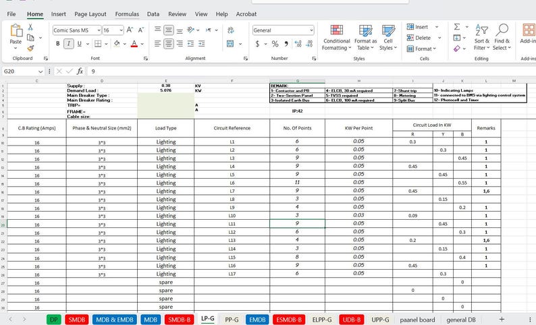Switch to the Formulas ribbon tab

tap(127, 14)
